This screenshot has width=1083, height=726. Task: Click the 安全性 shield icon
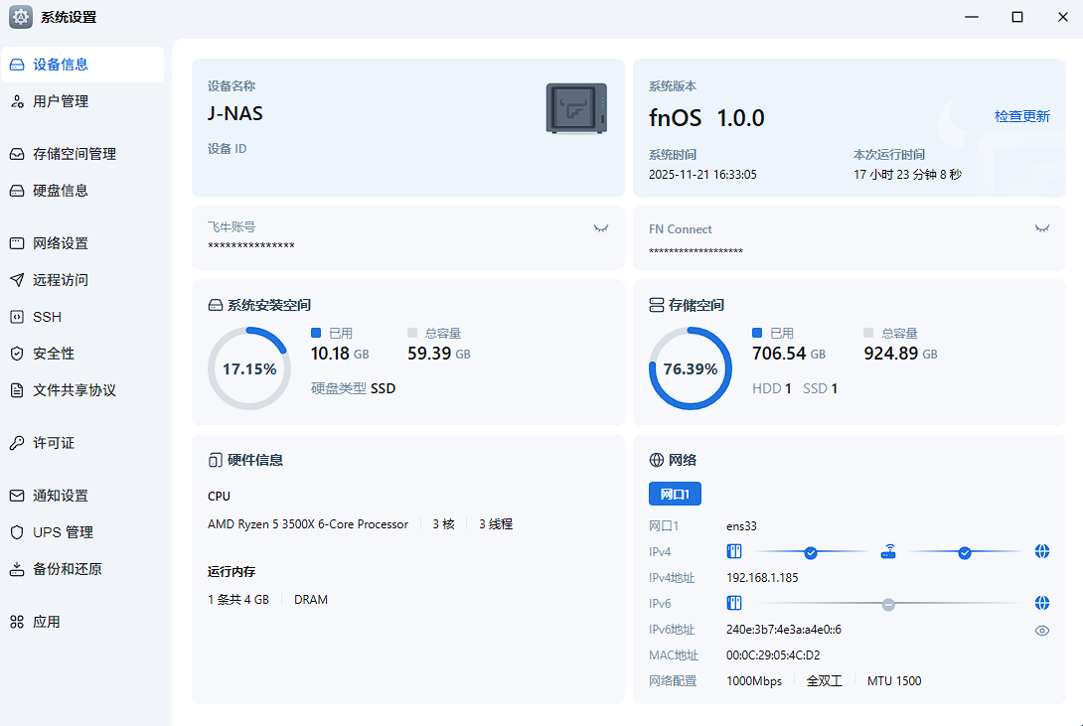pyautogui.click(x=16, y=354)
